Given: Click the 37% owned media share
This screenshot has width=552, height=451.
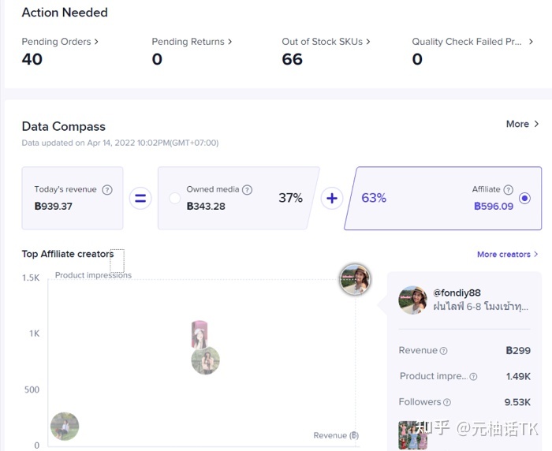Looking at the screenshot, I should pyautogui.click(x=290, y=198).
